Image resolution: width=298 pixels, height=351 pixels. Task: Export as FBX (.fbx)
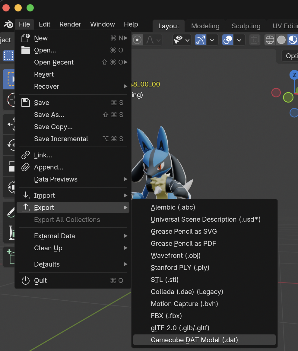[x=204, y=316]
